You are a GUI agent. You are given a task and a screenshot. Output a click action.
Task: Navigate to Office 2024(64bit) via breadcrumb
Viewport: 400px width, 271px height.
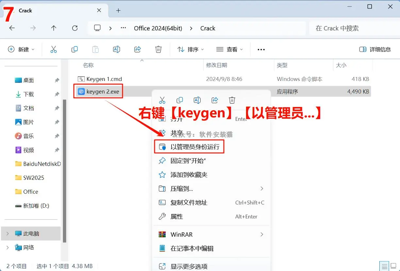[158, 28]
